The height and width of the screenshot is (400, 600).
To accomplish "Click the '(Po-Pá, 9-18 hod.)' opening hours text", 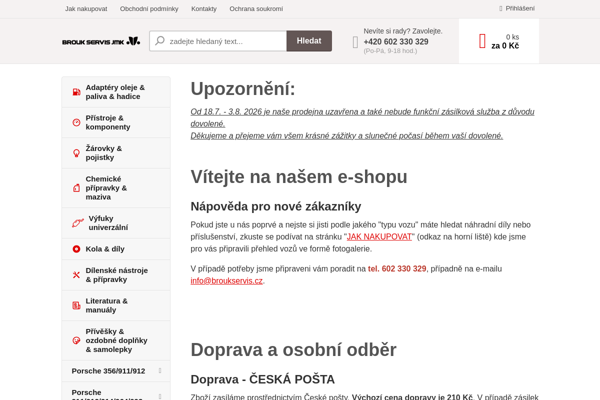I will 390,51.
